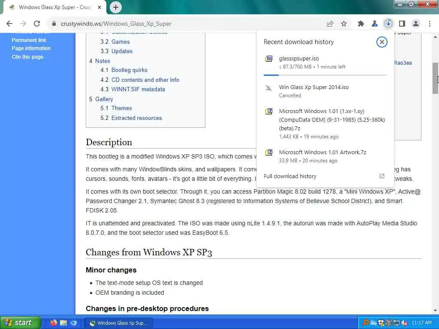Click scrollbar up arrow at top

click(x=436, y=37)
